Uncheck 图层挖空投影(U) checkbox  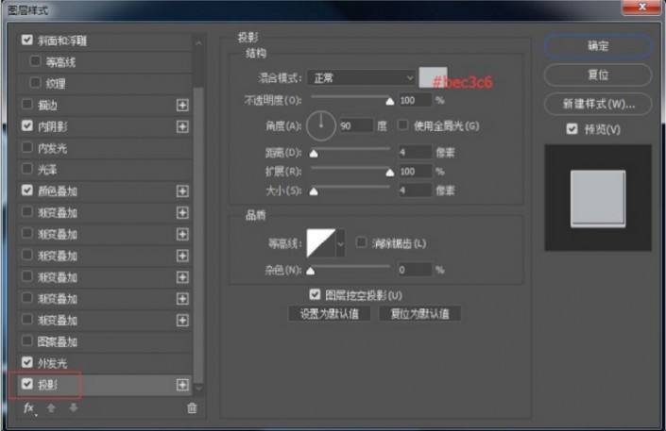click(315, 294)
